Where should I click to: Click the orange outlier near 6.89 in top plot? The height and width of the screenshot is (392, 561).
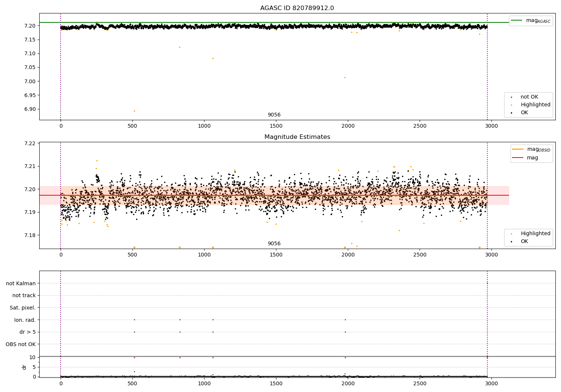[134, 111]
